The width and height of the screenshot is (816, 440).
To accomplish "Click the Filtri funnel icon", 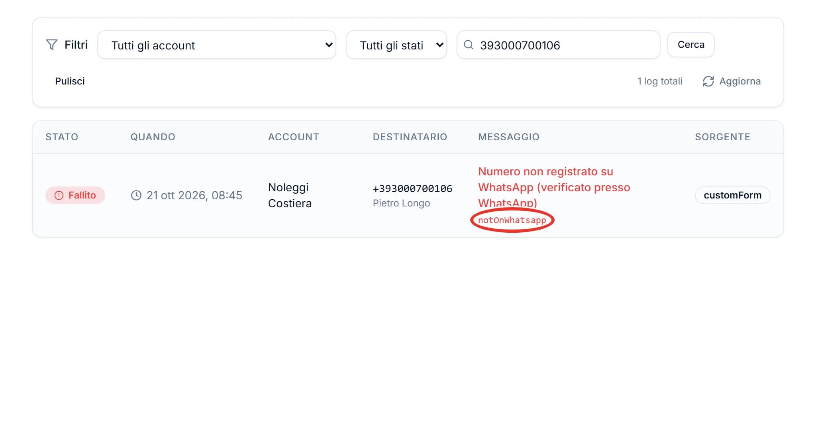I will click(52, 45).
